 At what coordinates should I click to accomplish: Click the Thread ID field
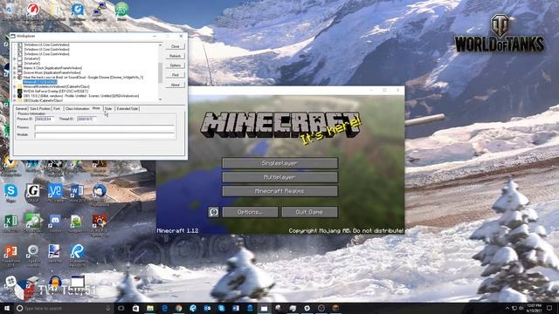point(87,119)
